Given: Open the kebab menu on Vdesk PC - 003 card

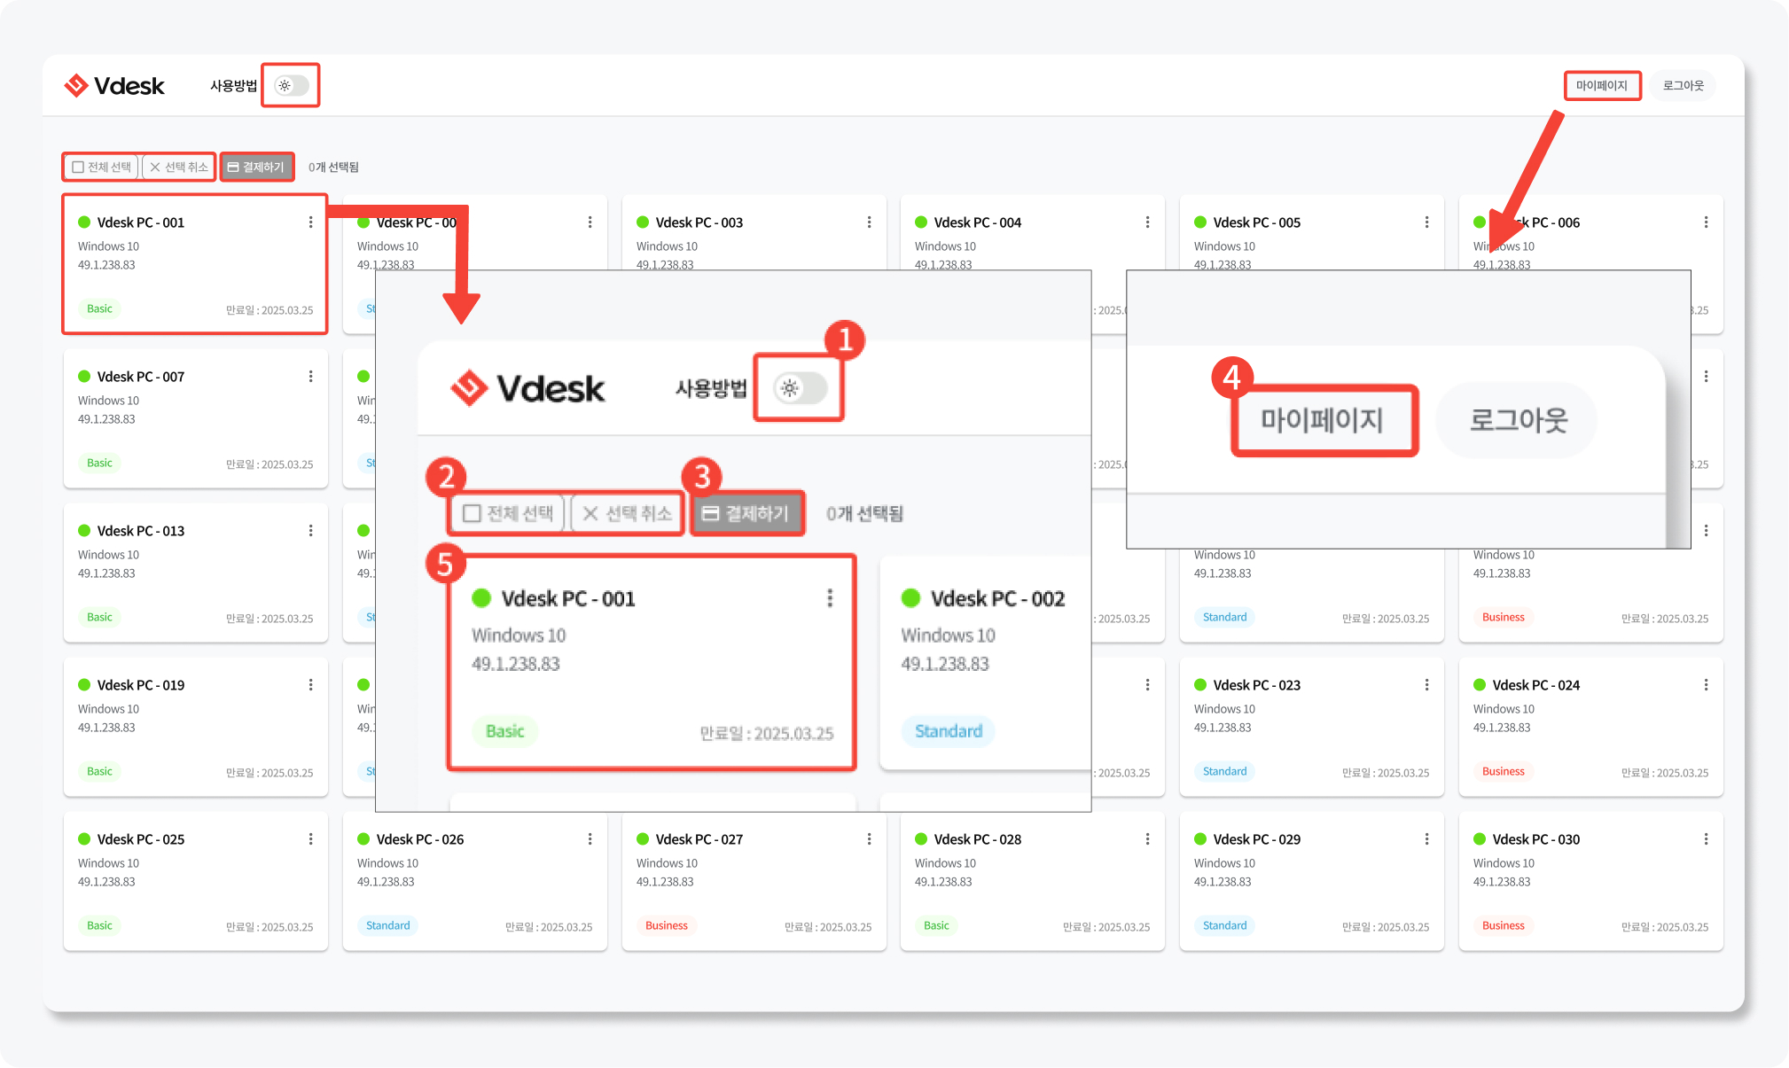Looking at the screenshot, I should pyautogui.click(x=869, y=222).
